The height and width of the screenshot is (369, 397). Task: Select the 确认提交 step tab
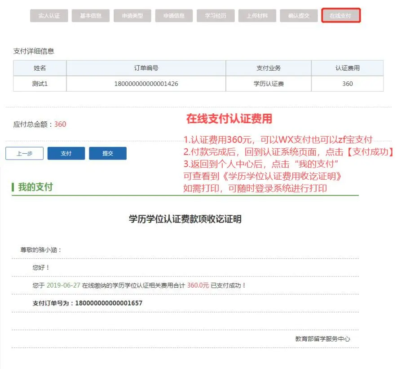coord(299,16)
